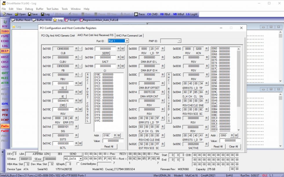Click the SERR button under register 0x01B0
Image resolution: width=284 pixels, height=177 pixels.
tap(105, 53)
